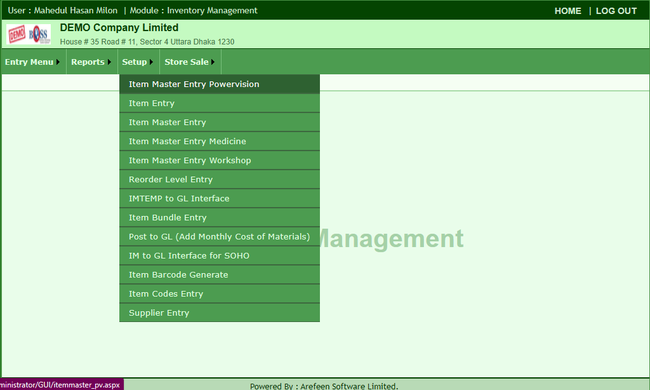Go to the HOME link
This screenshot has width=650, height=390.
tap(568, 11)
